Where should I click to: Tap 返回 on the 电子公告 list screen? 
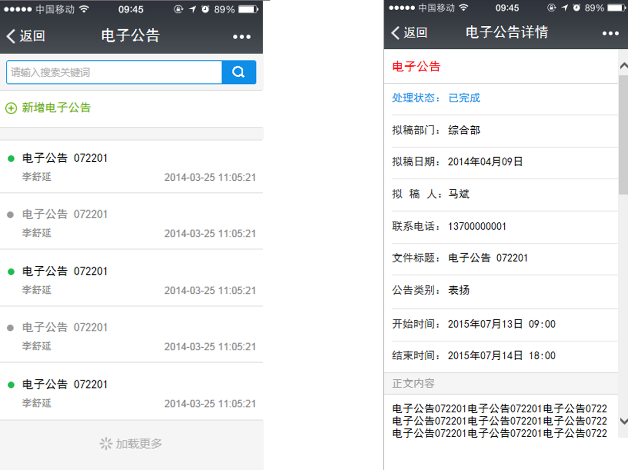coord(32,36)
